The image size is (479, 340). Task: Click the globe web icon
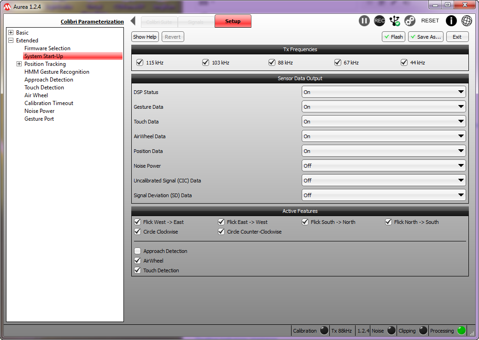tap(467, 21)
